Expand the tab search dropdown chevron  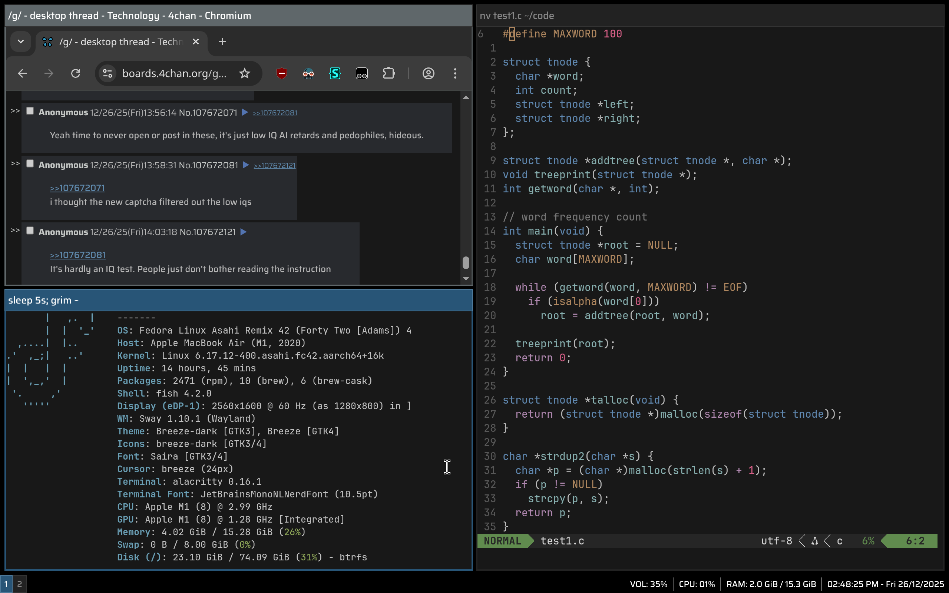(x=21, y=42)
